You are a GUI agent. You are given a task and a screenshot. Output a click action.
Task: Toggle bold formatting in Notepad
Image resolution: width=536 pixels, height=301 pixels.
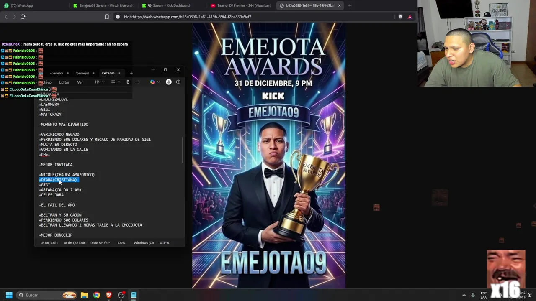click(x=128, y=82)
